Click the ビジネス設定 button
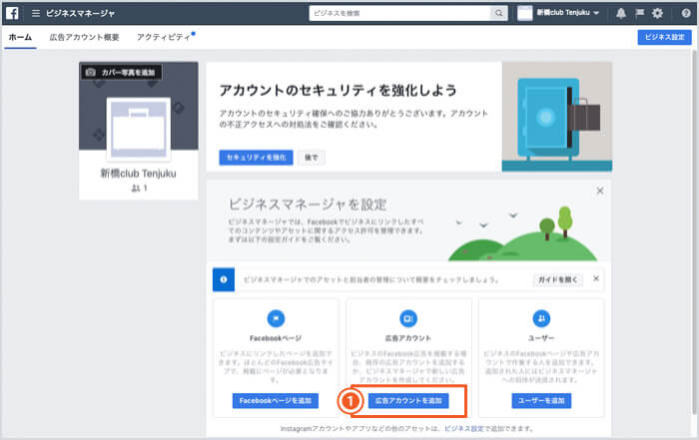 pos(664,37)
